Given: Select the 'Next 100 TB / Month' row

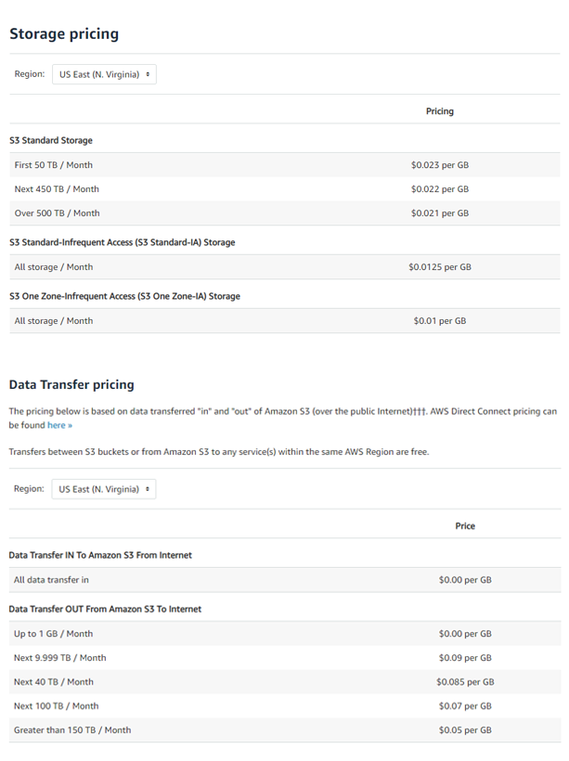Looking at the screenshot, I should (x=56, y=706).
